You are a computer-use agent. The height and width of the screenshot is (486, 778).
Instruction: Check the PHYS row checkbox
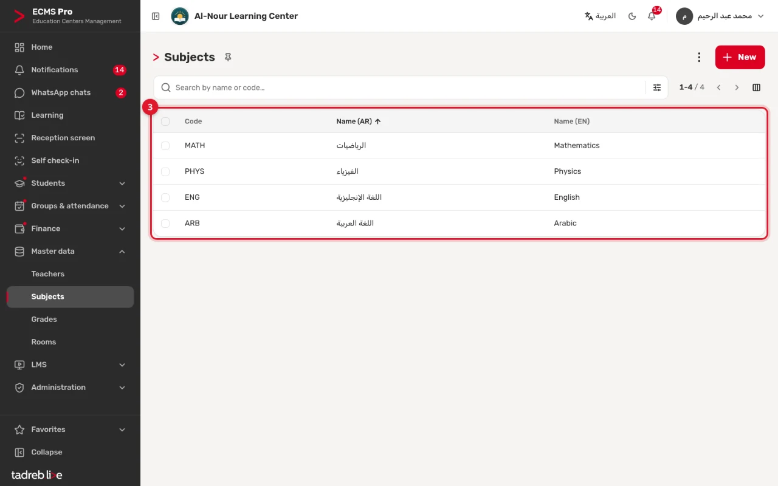[165, 172]
